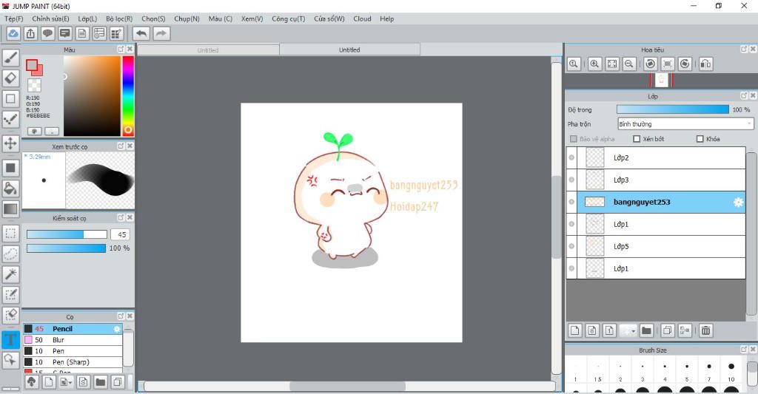
Task: Click the cloud save icon in toolbar
Action: click(x=13, y=33)
